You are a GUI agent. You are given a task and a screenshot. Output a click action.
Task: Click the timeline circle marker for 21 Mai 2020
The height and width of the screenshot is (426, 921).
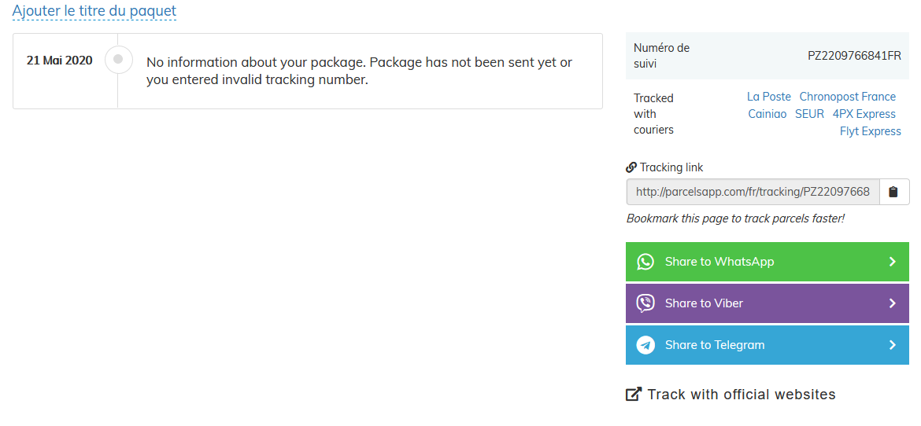tap(118, 60)
